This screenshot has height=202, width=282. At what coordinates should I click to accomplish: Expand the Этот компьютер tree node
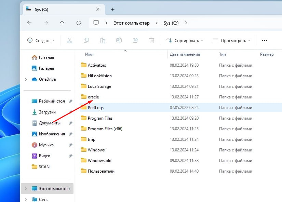(x=26, y=189)
